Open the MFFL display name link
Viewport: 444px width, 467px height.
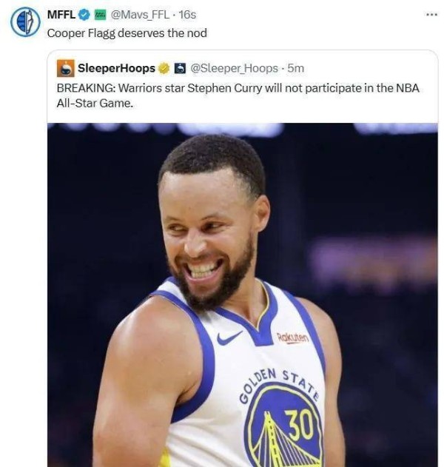pyautogui.click(x=60, y=15)
